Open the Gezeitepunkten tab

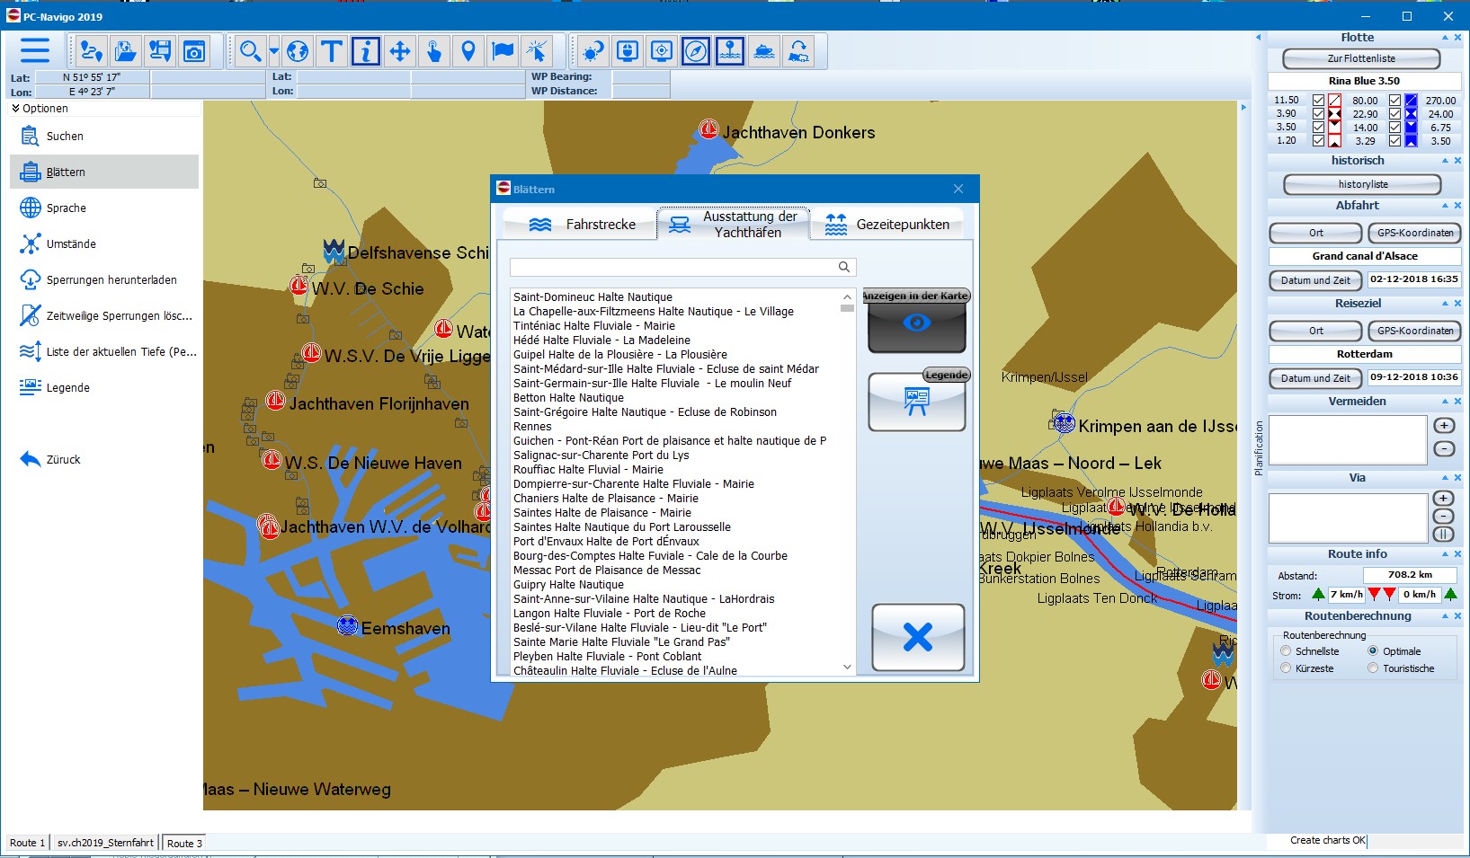pyautogui.click(x=886, y=225)
